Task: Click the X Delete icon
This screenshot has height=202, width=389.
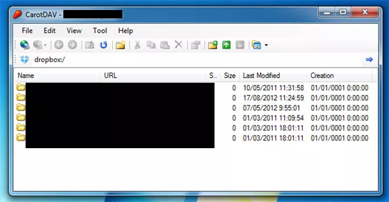Action: point(178,45)
